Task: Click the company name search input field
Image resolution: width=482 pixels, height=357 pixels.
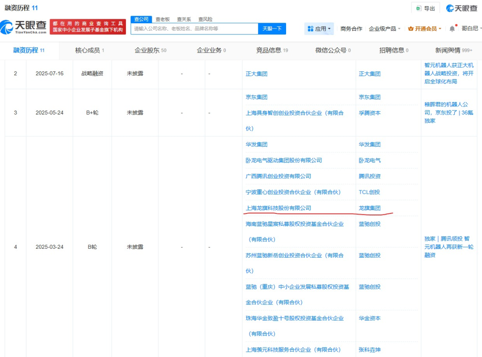Action: [194, 29]
